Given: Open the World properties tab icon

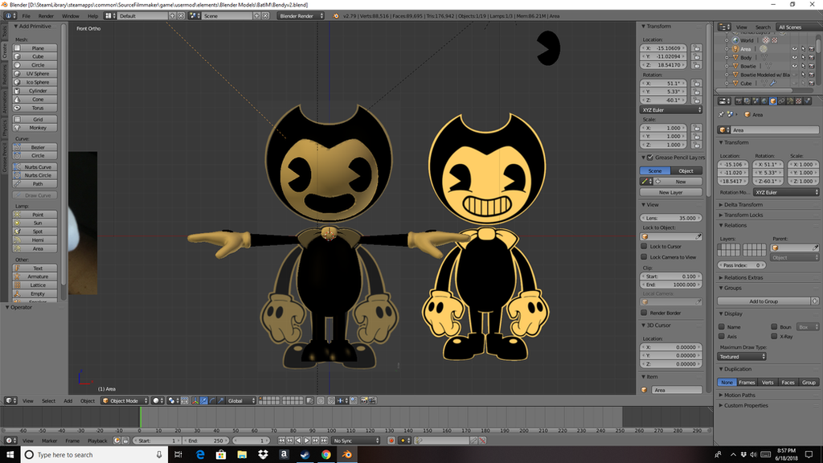Looking at the screenshot, I should pyautogui.click(x=764, y=100).
